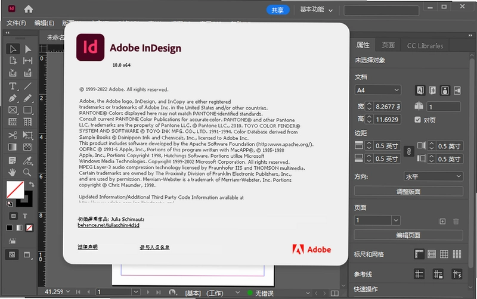Open the 基本功能 workspace dropdown

(317, 10)
